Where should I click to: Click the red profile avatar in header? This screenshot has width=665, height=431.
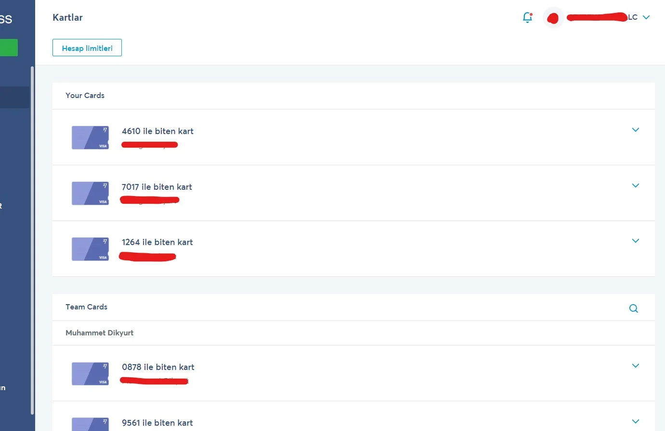click(x=553, y=18)
